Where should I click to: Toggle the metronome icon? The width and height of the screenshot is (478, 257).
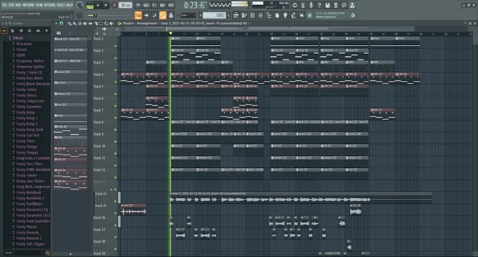click(138, 6)
